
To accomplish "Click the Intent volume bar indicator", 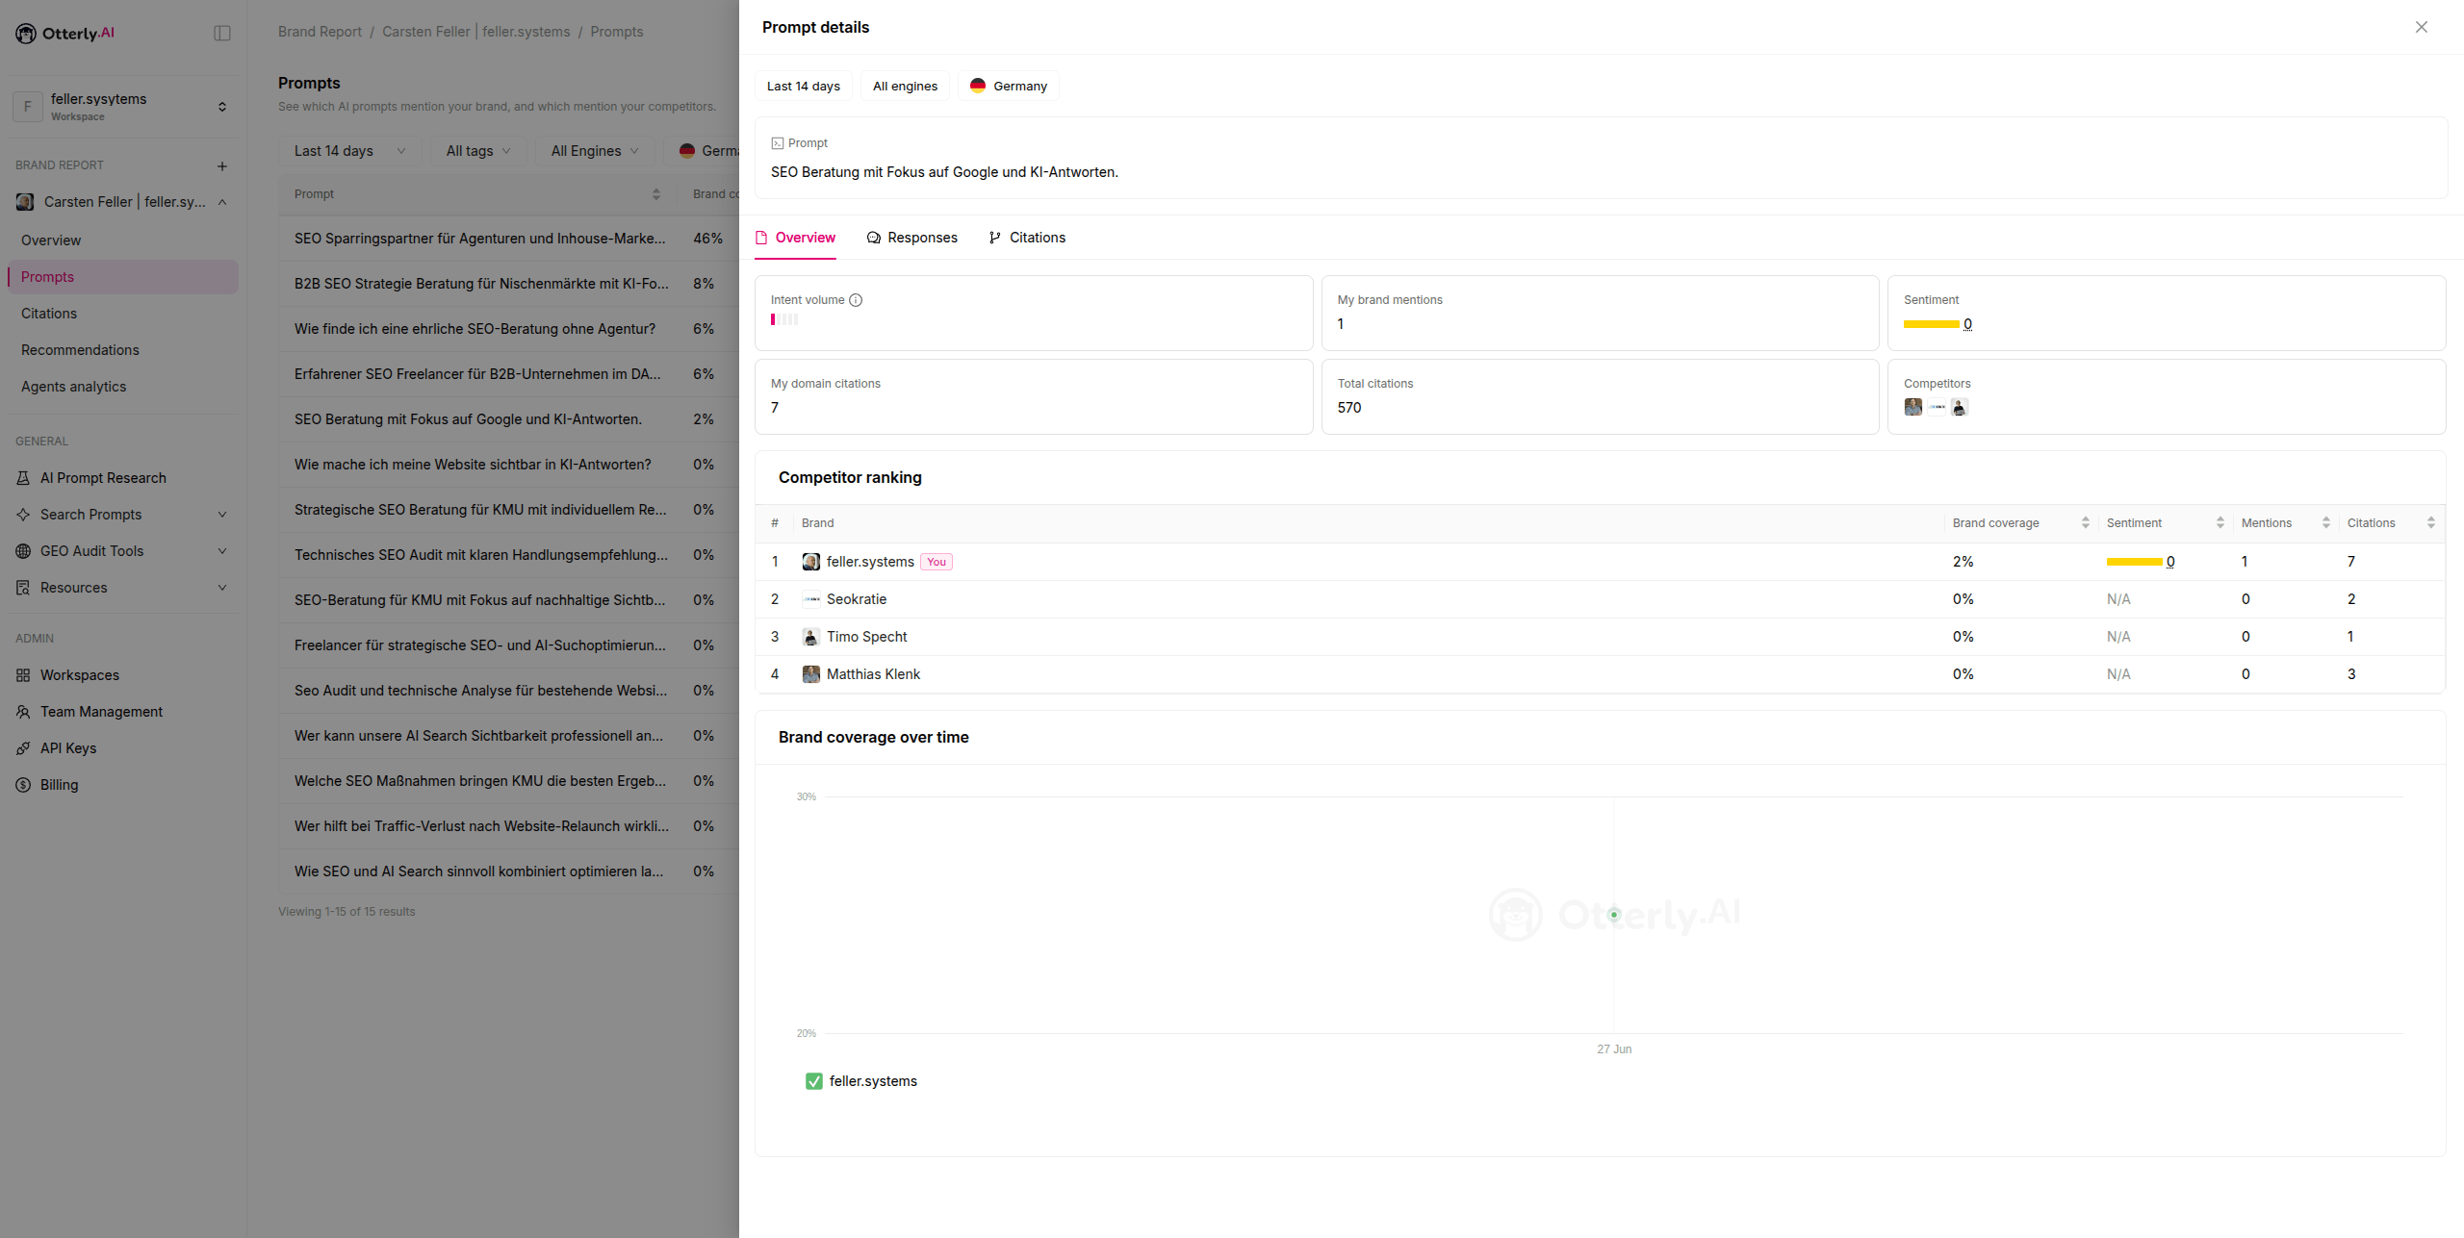I will (x=784, y=319).
